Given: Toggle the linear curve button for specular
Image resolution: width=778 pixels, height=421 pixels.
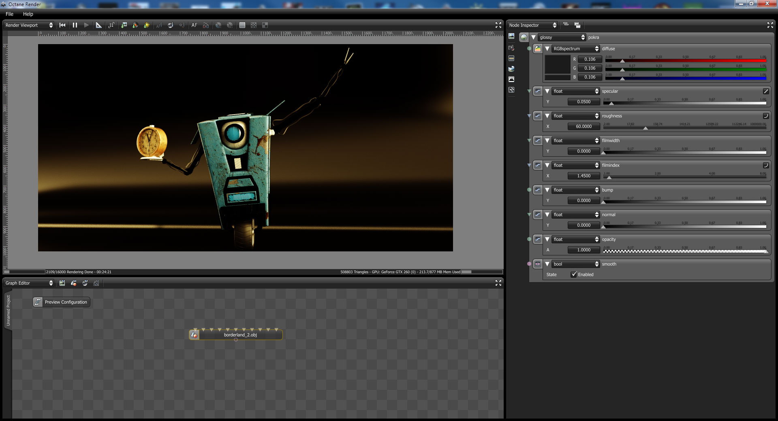Looking at the screenshot, I should (x=766, y=91).
